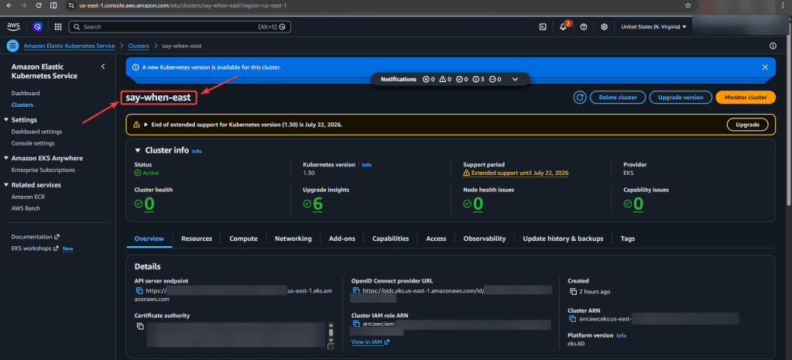Toggle the side navigation hamburger menu
The width and height of the screenshot is (792, 360).
12,46
